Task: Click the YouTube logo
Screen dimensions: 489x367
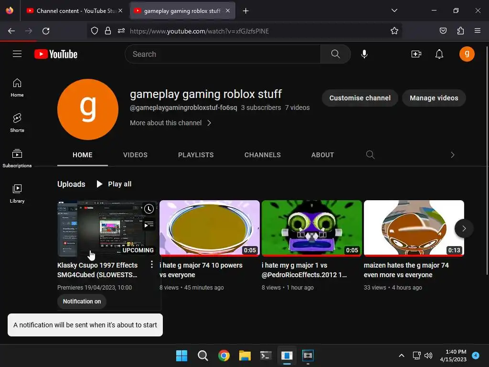Action: tap(56, 54)
